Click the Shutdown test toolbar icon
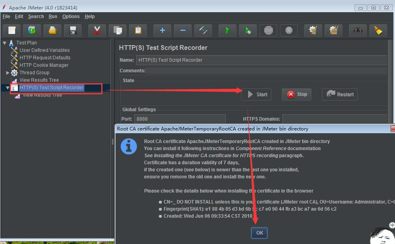 tap(289, 31)
